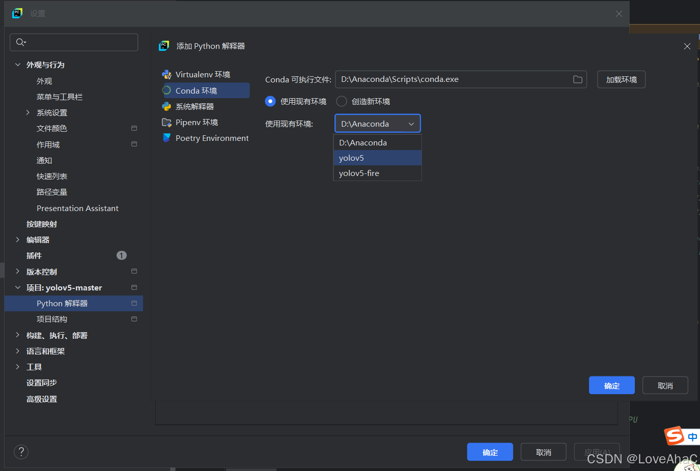Click project-level marker icon beside Python 解释器
700x471 pixels.
(x=134, y=303)
